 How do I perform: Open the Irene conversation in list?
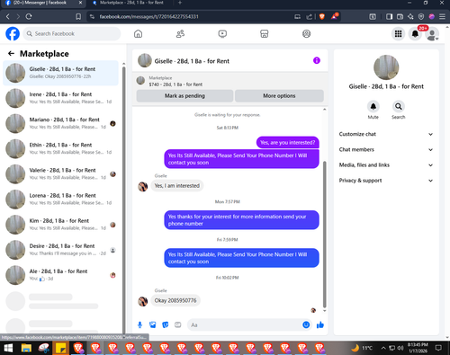pyautogui.click(x=61, y=98)
